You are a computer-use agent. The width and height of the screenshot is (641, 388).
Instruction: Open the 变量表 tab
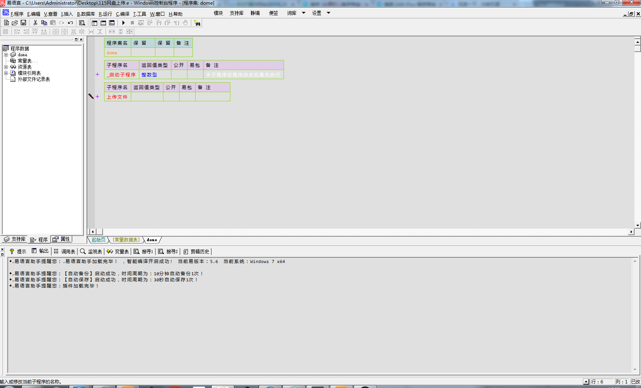(118, 252)
